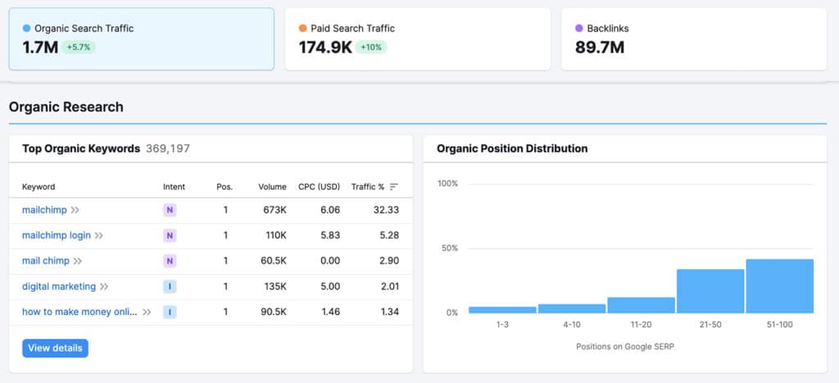Click the Volume column header
This screenshot has width=839, height=383.
[272, 187]
